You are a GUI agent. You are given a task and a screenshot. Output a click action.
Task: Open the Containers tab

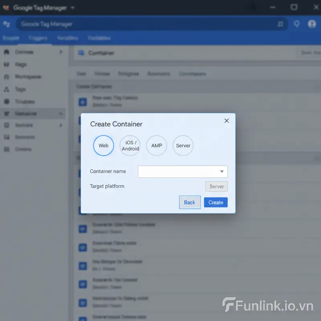(192, 74)
